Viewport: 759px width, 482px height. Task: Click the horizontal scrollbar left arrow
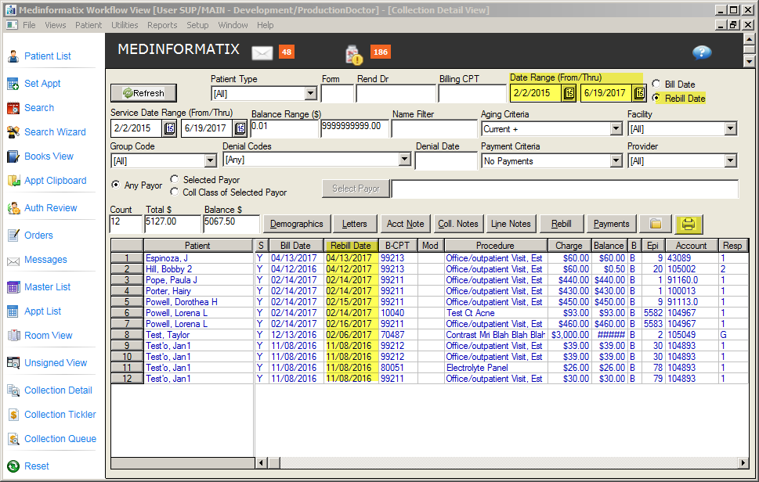point(261,462)
